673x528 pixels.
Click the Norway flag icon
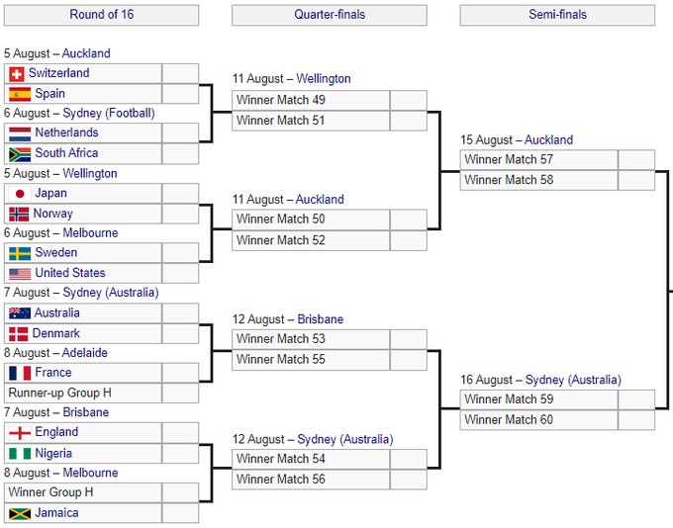click(19, 215)
